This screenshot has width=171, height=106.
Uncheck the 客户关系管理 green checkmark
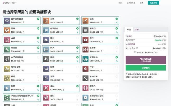tap(38, 19)
